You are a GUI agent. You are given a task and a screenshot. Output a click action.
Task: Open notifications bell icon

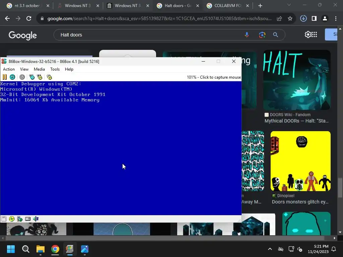click(334, 249)
